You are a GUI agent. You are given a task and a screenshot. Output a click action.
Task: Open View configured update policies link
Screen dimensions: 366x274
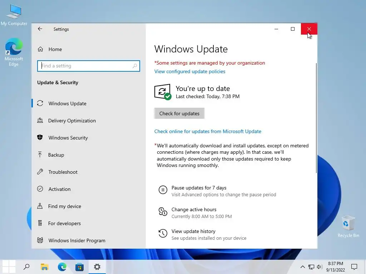pyautogui.click(x=190, y=71)
